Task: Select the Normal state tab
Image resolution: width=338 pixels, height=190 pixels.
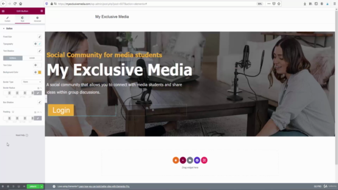Action: point(13,58)
